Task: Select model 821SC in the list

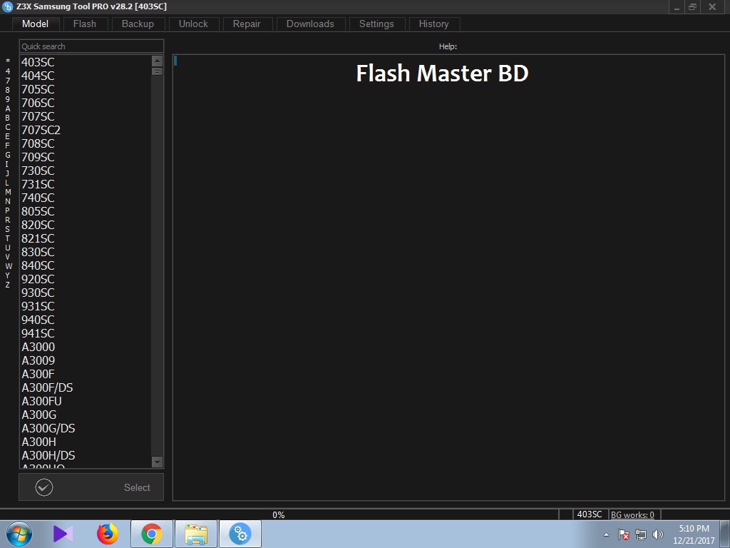Action: 86,238
